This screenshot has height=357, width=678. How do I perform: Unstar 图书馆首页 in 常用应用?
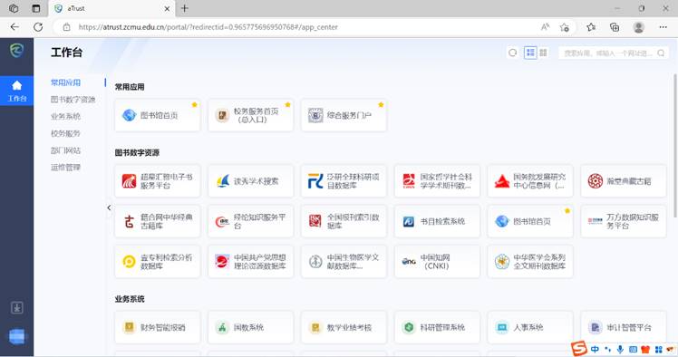click(x=195, y=104)
